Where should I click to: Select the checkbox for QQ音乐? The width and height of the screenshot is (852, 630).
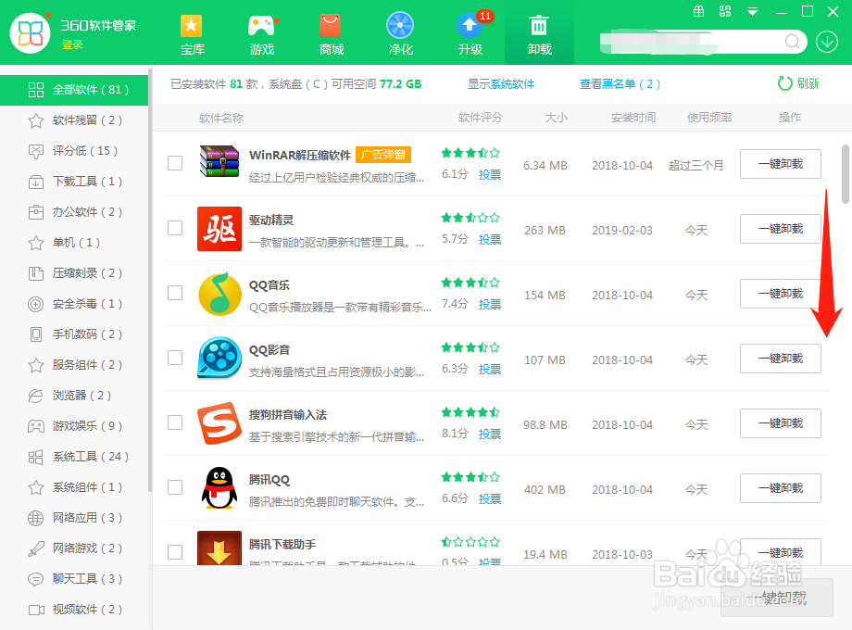click(x=175, y=294)
